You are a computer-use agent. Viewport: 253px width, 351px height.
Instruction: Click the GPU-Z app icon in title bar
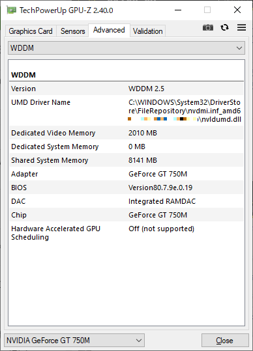coord(11,10)
